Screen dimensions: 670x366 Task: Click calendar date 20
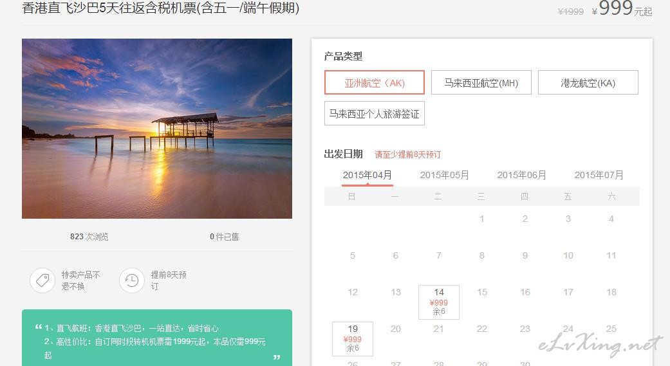click(396, 329)
